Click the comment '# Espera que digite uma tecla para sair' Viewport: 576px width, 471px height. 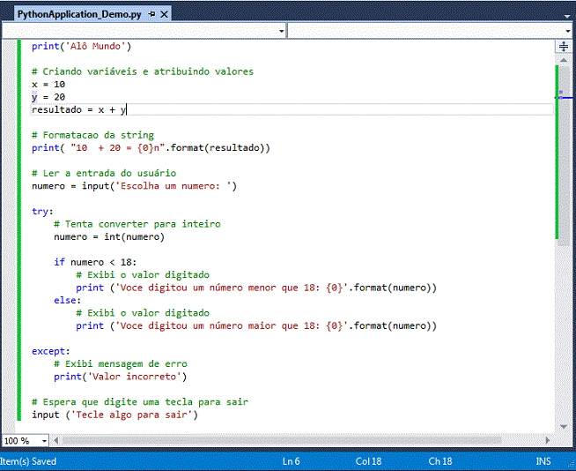coord(140,402)
